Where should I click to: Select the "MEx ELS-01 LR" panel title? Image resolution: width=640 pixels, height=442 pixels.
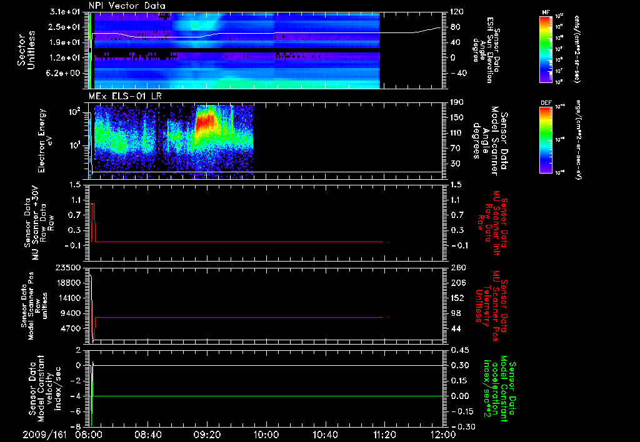tap(125, 97)
